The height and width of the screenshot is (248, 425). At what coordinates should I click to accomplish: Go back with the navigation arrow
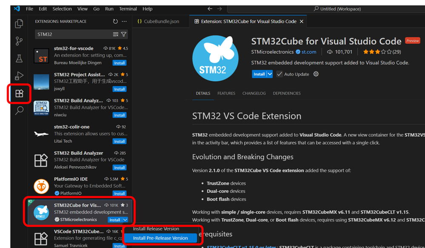210,8
